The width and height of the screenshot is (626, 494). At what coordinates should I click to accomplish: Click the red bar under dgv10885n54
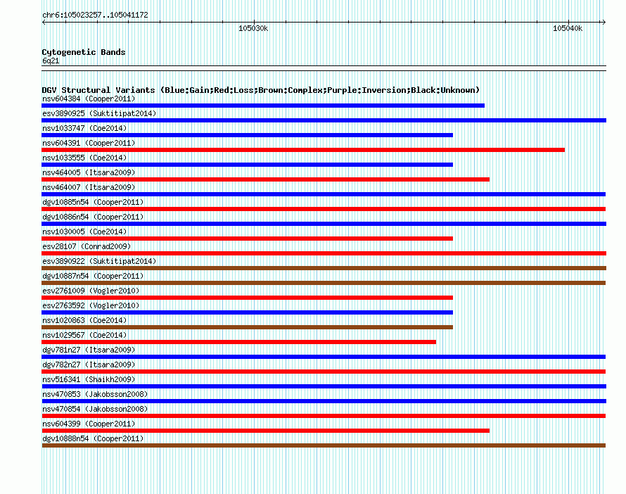coord(324,209)
